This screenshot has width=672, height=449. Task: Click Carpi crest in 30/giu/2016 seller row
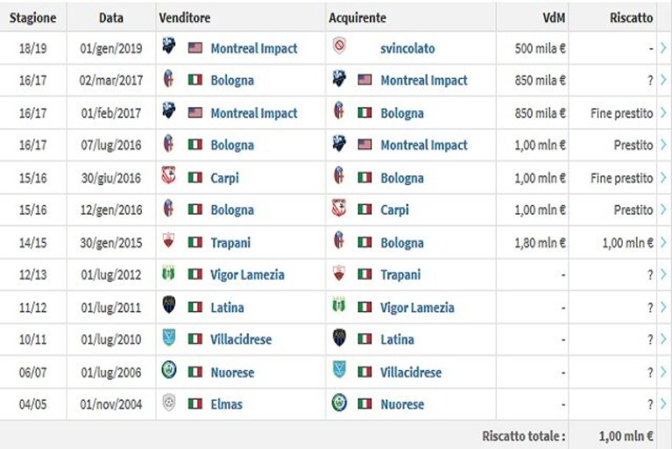point(168,175)
